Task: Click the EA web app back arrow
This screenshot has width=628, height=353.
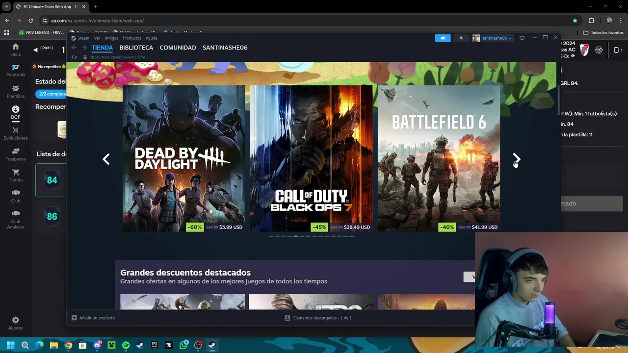Action: coord(35,50)
